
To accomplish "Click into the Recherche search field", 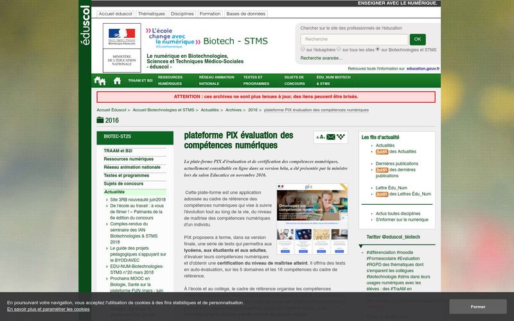I will pyautogui.click(x=355, y=39).
